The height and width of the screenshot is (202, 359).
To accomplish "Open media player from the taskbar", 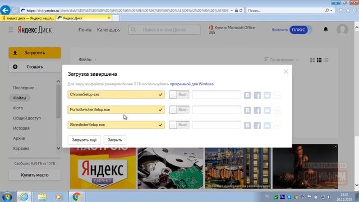I will (x=58, y=197).
